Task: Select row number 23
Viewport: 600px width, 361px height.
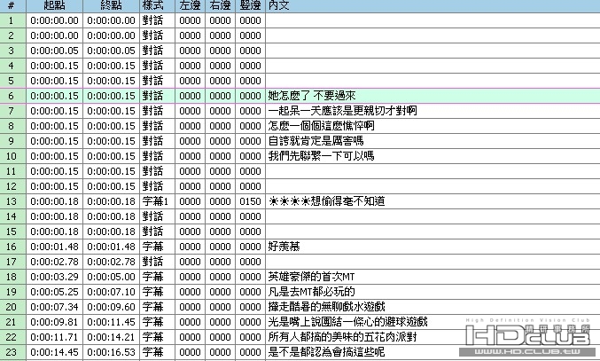Action: (12, 352)
